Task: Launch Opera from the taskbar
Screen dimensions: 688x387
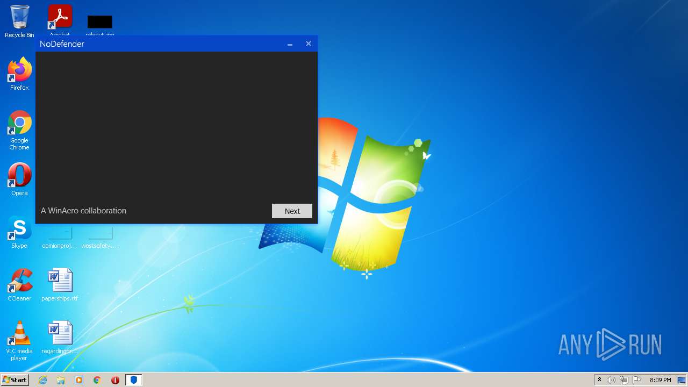Action: [x=115, y=380]
